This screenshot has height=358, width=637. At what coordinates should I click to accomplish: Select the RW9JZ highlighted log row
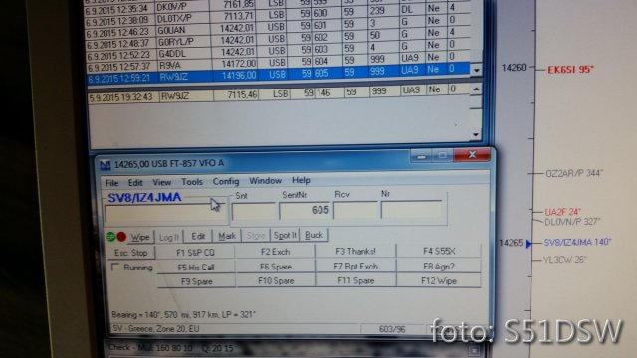[x=279, y=75]
